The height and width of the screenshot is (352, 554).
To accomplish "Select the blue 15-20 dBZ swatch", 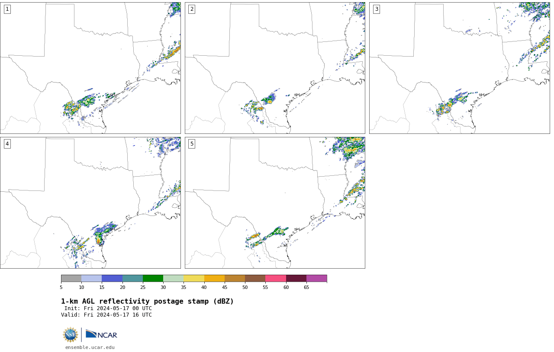I will 112,278.
